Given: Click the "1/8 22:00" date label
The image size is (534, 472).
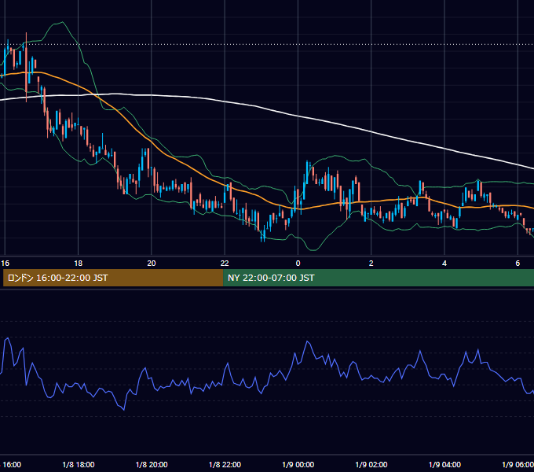Looking at the screenshot, I should click(225, 464).
